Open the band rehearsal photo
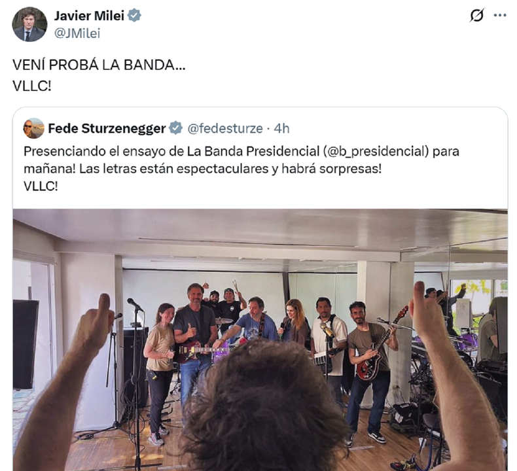The image size is (517, 471). tap(260, 340)
